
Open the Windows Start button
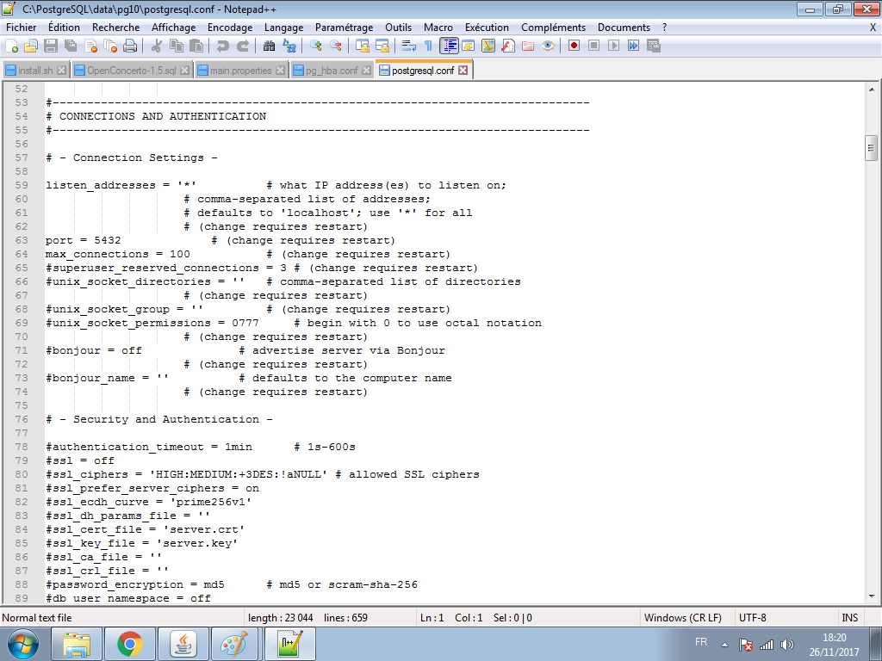(23, 644)
